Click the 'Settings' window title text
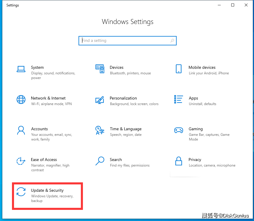The height and width of the screenshot is (221, 254). 13,5
